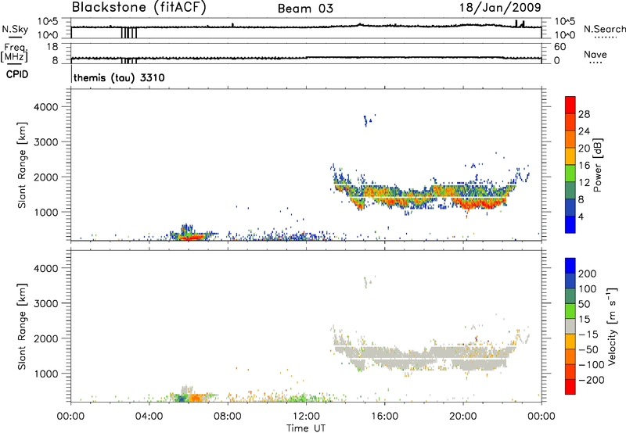The height and width of the screenshot is (433, 626).
Task: Click the "08:00" time tick label
Action: [x=228, y=417]
